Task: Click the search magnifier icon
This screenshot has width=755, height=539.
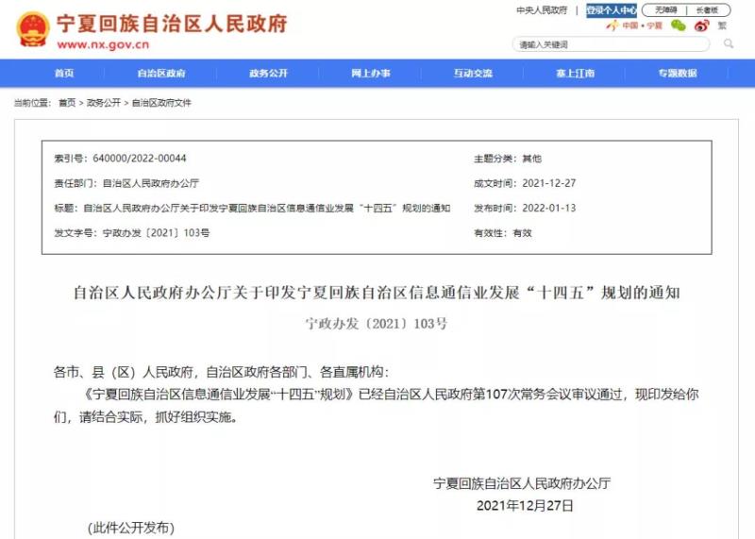Action: [728, 43]
